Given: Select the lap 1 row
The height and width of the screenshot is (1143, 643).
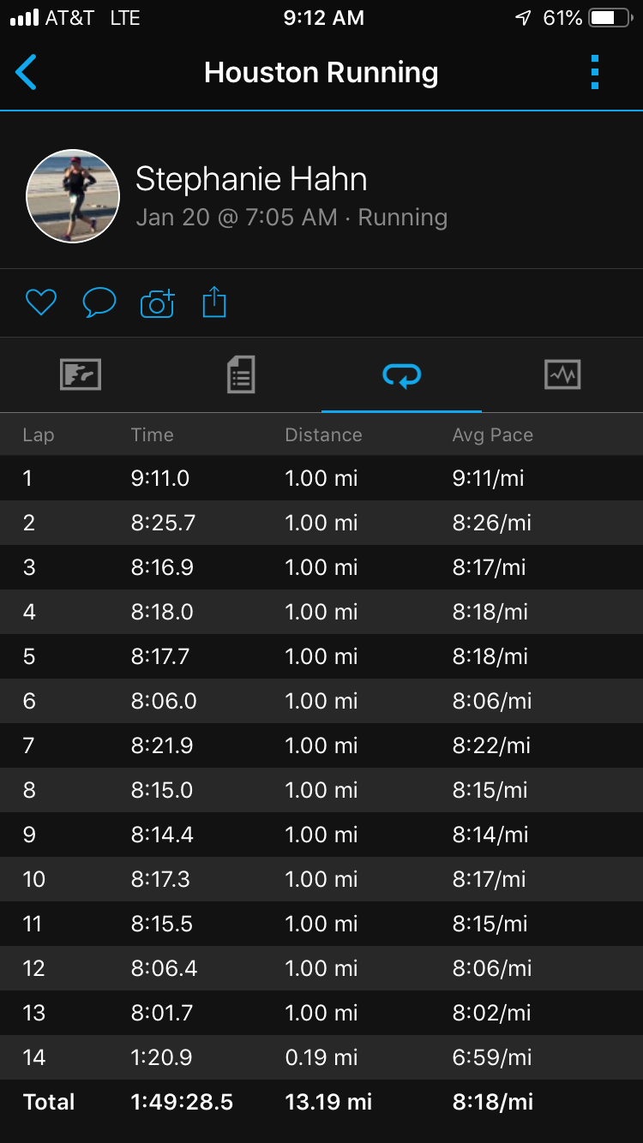Looking at the screenshot, I should click(x=321, y=478).
